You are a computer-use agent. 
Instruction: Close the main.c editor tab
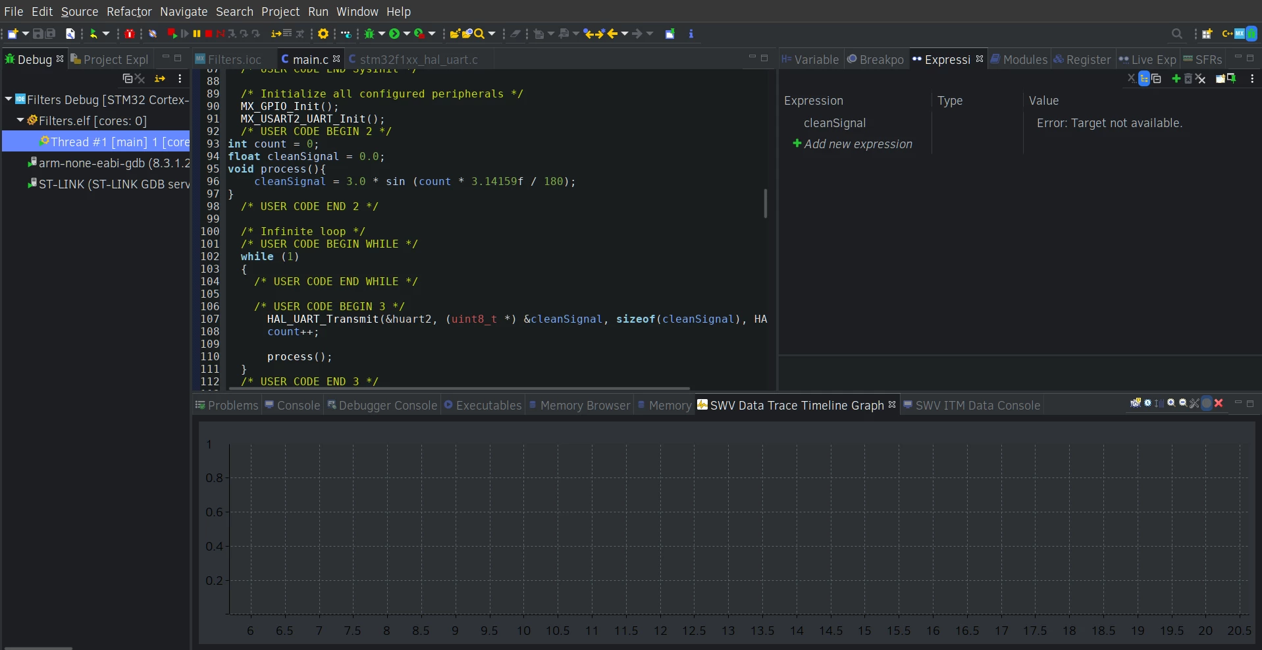(336, 59)
